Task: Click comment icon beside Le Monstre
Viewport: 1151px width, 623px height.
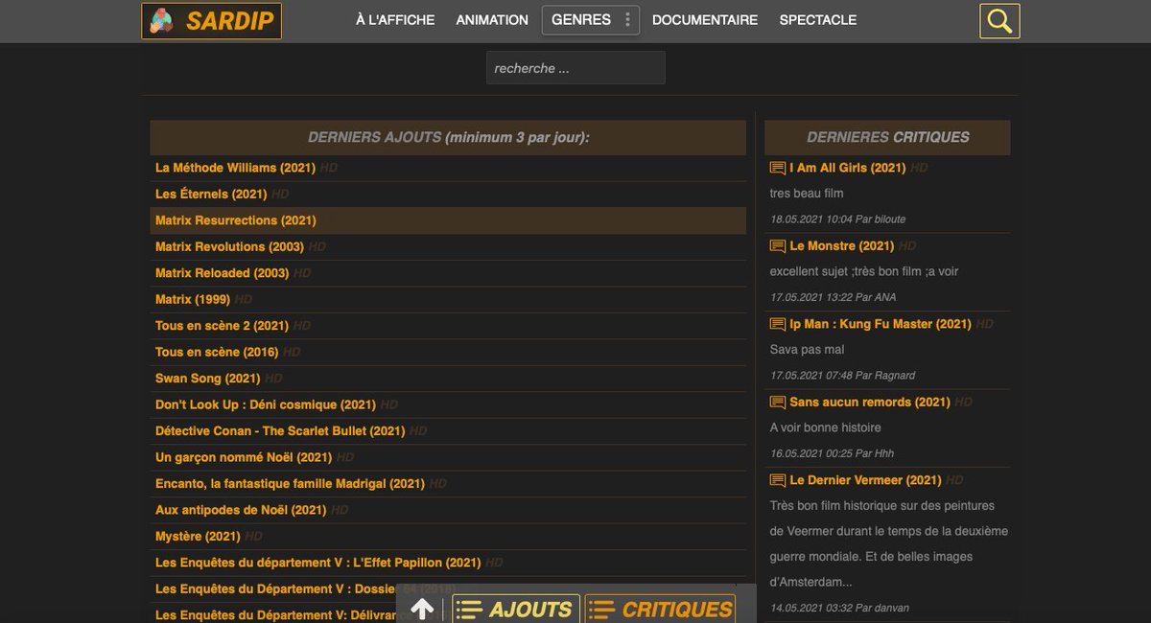Action: pos(778,246)
